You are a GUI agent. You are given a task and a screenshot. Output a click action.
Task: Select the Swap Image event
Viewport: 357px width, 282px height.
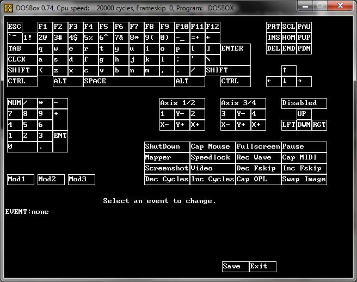coord(304,180)
